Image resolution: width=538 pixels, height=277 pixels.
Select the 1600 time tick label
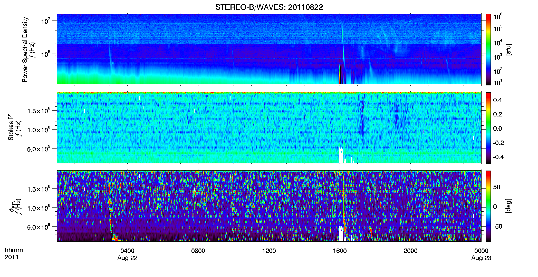(340, 251)
